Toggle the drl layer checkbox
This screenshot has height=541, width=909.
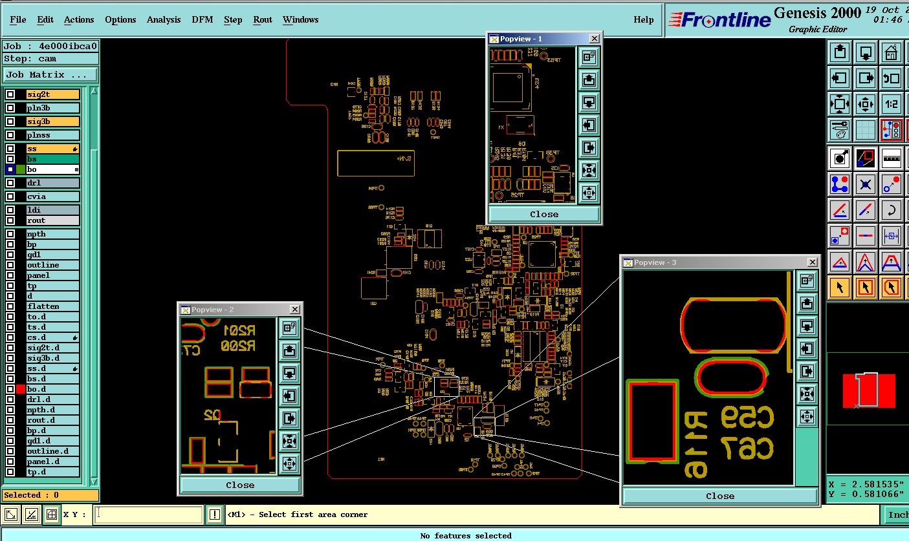coord(10,183)
